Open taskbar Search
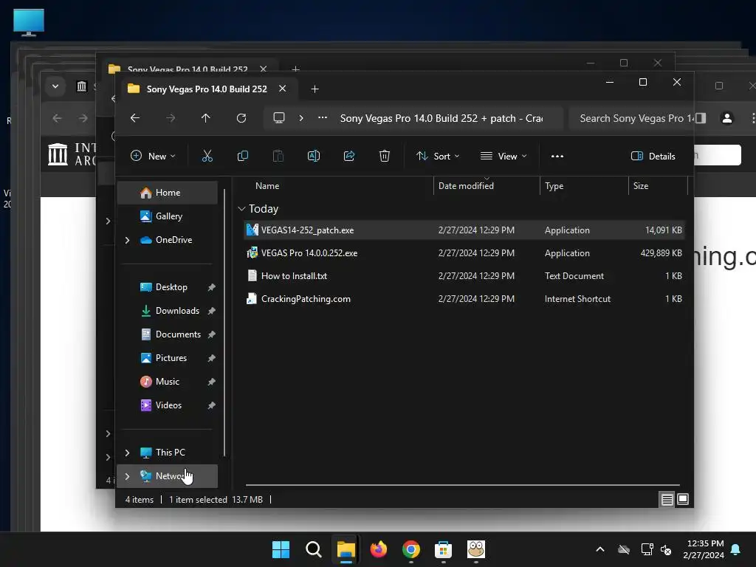Screen dimensions: 756x567 tap(313, 549)
